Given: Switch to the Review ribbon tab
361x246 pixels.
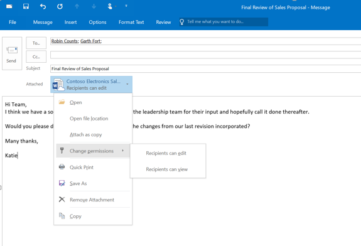Looking at the screenshot, I should tap(163, 22).
